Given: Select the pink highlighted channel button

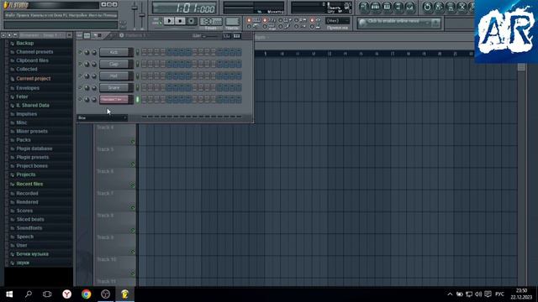Looking at the screenshot, I should tap(114, 99).
